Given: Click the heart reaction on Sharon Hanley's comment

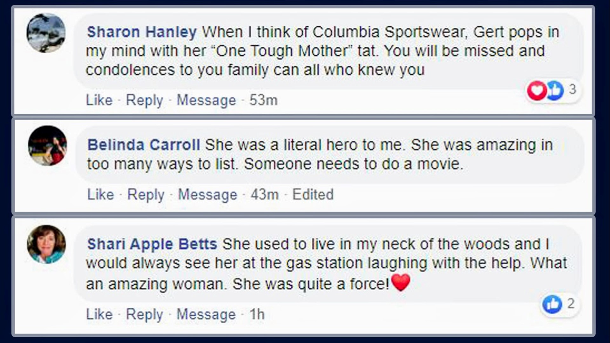Looking at the screenshot, I should pyautogui.click(x=537, y=90).
